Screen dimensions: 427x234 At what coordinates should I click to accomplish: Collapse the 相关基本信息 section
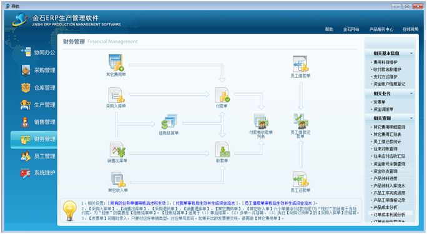[x=411, y=53]
